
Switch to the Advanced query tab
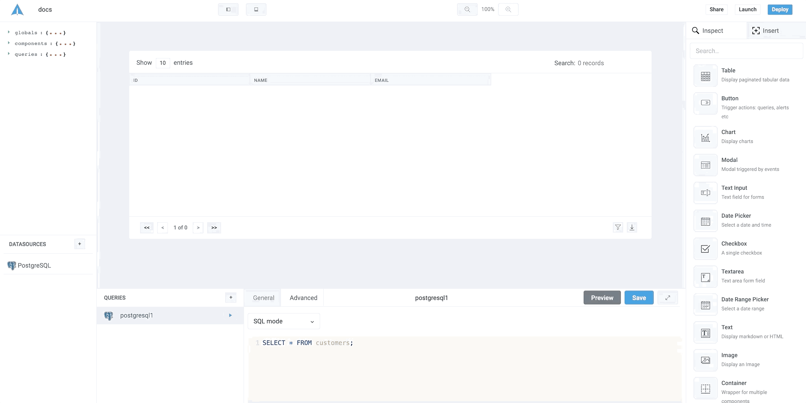click(303, 298)
